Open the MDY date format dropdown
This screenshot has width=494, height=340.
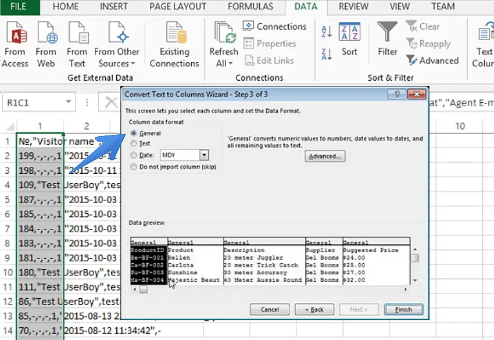point(204,155)
